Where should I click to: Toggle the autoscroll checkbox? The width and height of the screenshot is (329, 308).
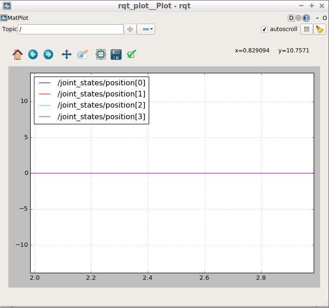pyautogui.click(x=264, y=29)
